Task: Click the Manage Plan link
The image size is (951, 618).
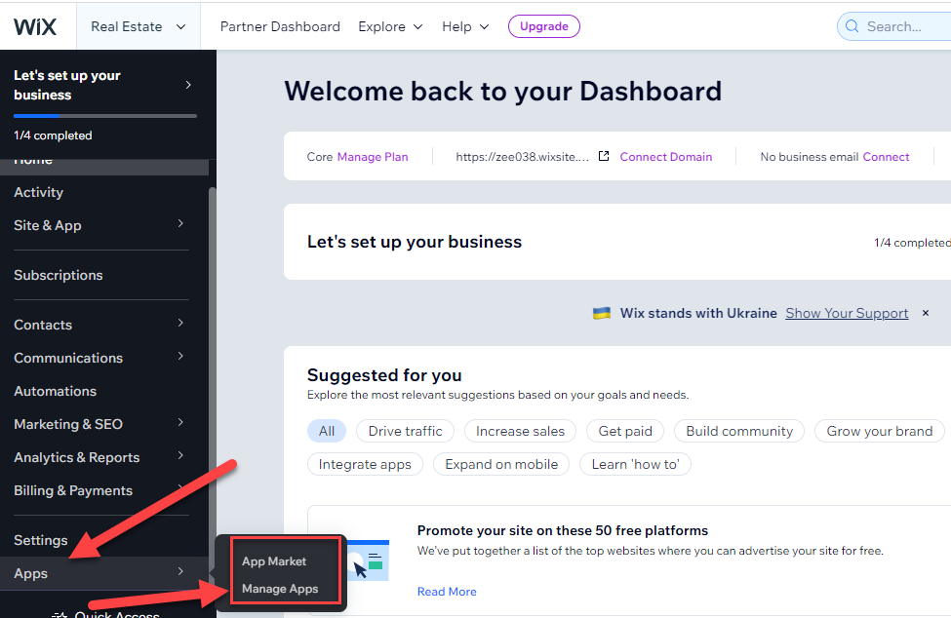Action: 373,157
